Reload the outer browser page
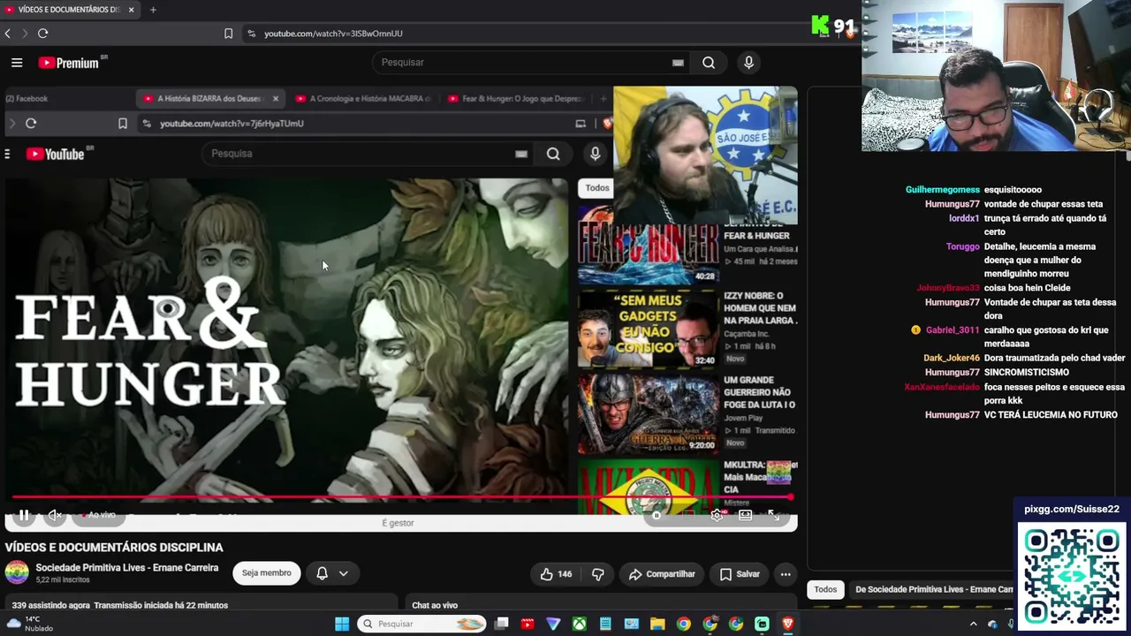Image resolution: width=1131 pixels, height=636 pixels. [x=42, y=34]
